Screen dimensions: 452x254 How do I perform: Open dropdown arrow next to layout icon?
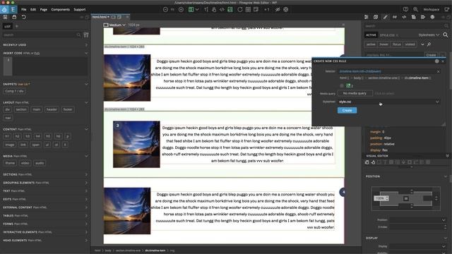click(x=197, y=9)
